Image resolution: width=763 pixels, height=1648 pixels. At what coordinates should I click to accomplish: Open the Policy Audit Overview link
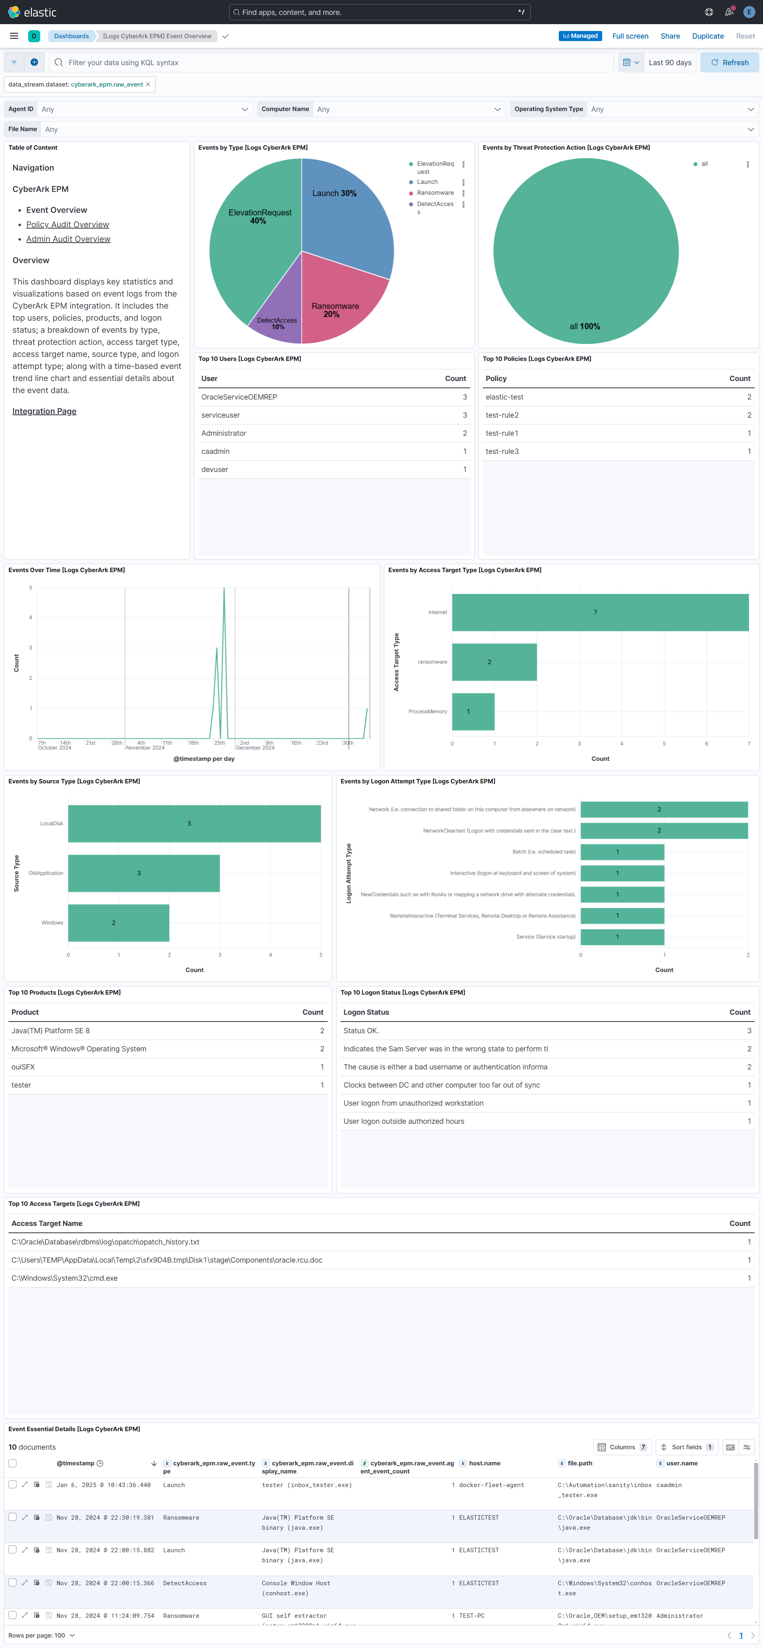click(x=67, y=225)
